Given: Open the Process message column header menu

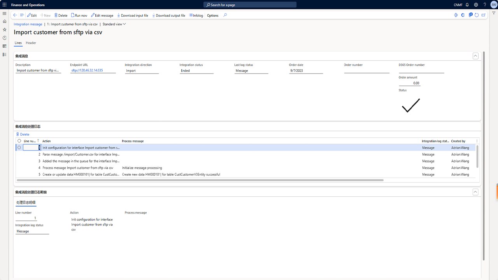Looking at the screenshot, I should [133, 141].
